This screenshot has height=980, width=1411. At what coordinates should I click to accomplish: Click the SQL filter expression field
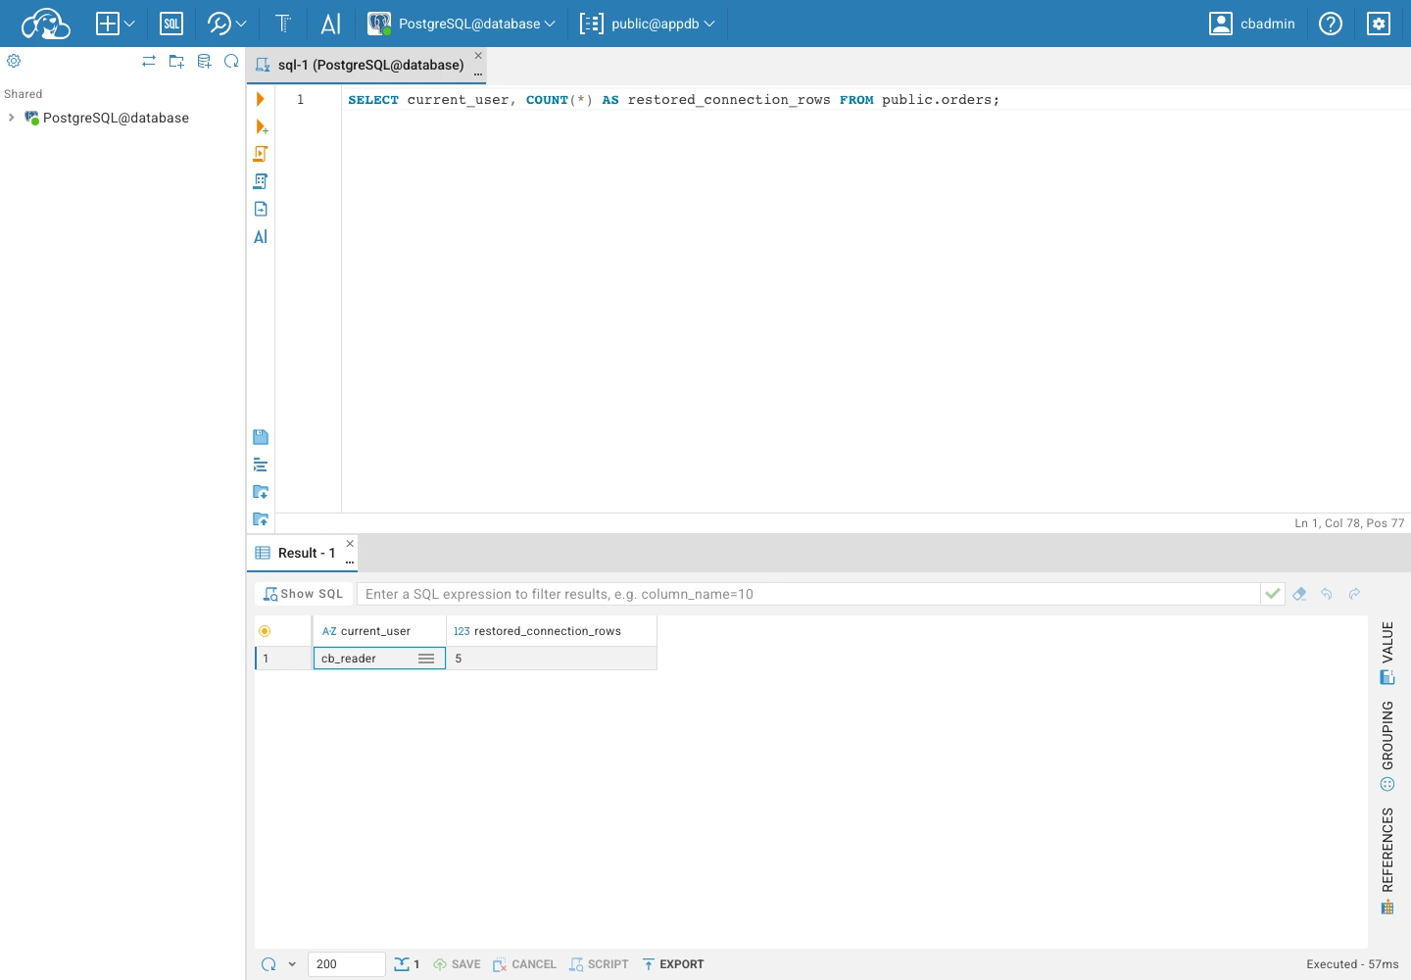click(808, 594)
